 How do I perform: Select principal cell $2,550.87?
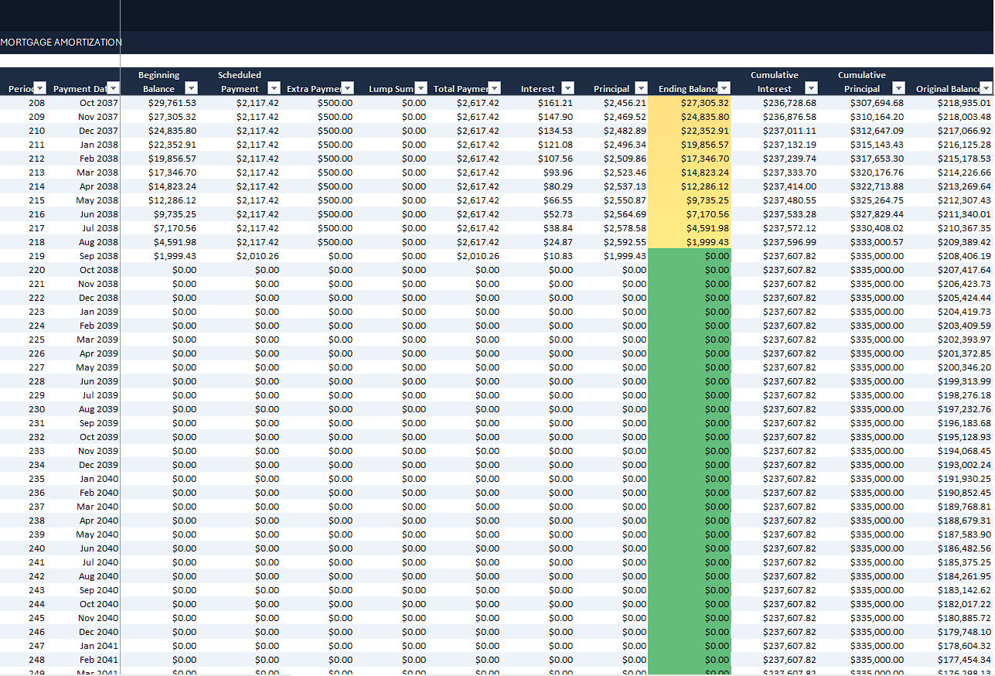coord(625,200)
